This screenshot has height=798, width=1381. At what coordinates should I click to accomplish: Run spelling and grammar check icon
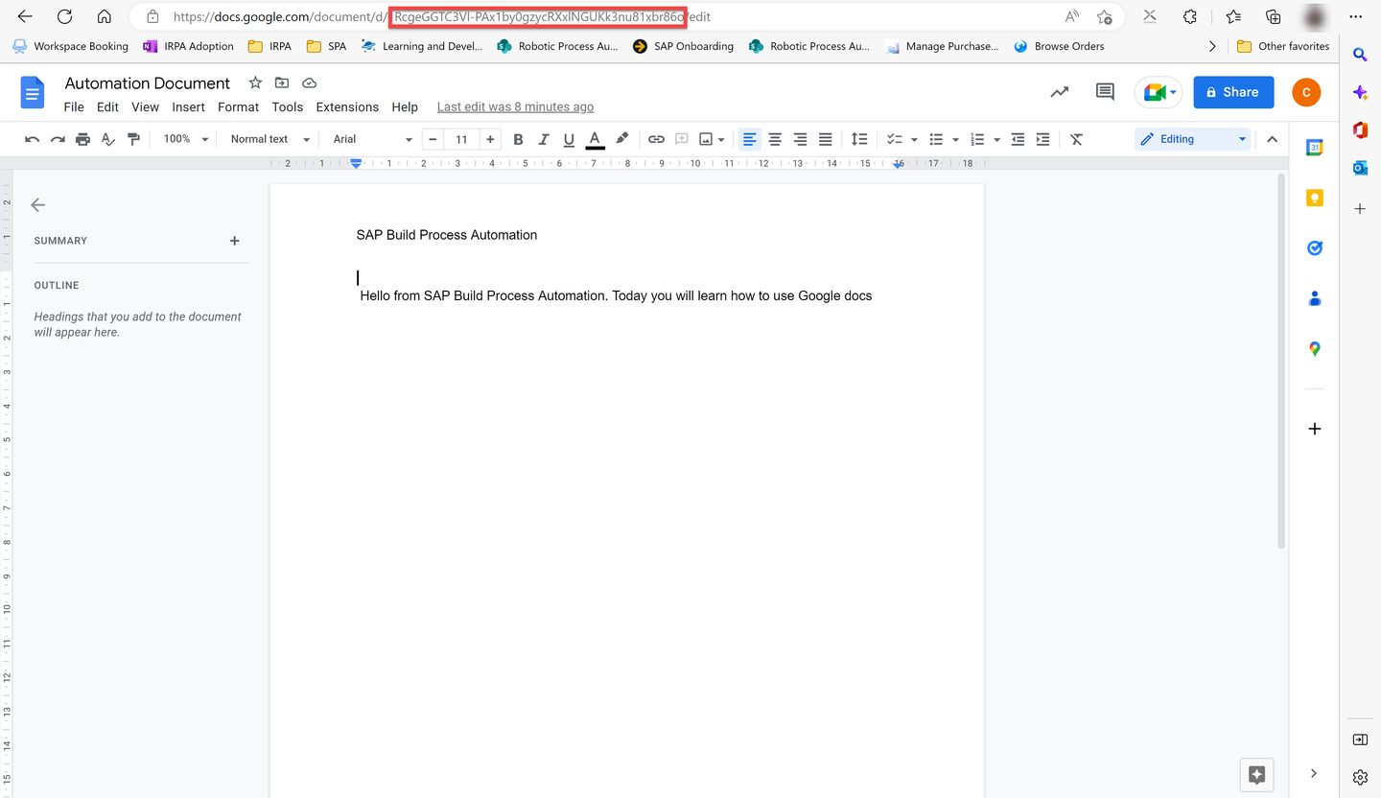pyautogui.click(x=108, y=139)
